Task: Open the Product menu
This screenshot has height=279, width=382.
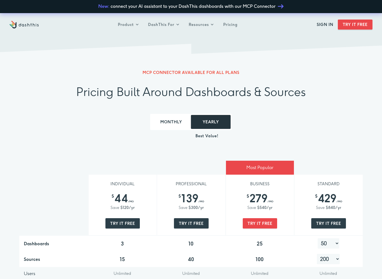Action: (128, 25)
